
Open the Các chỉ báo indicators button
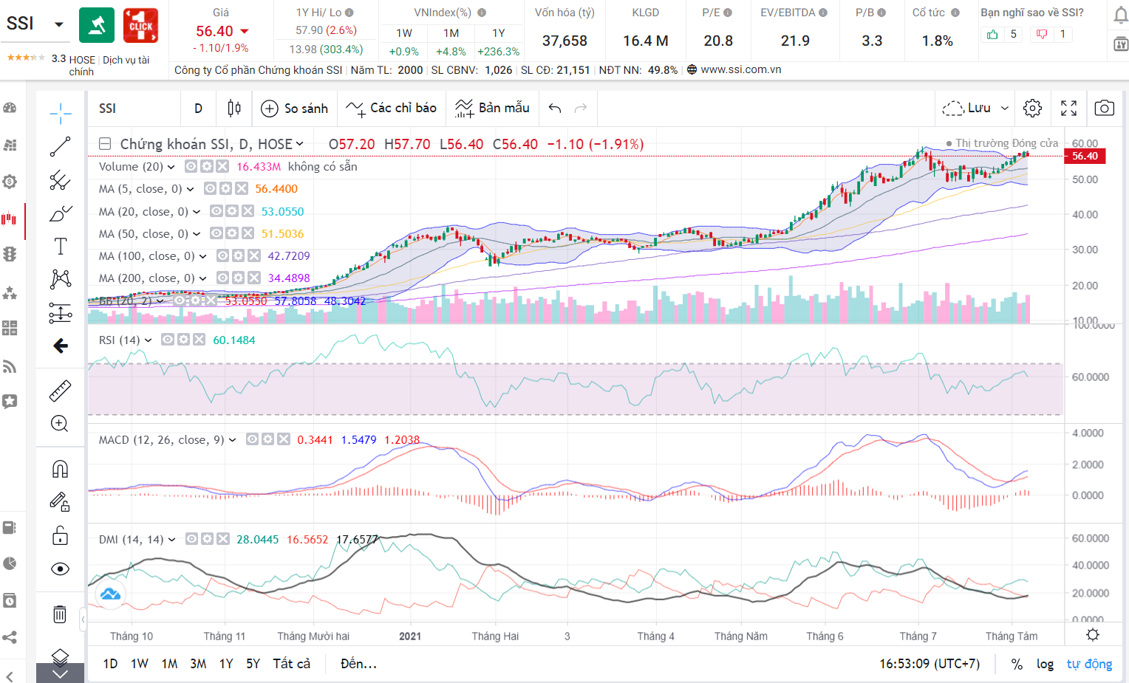(x=392, y=109)
